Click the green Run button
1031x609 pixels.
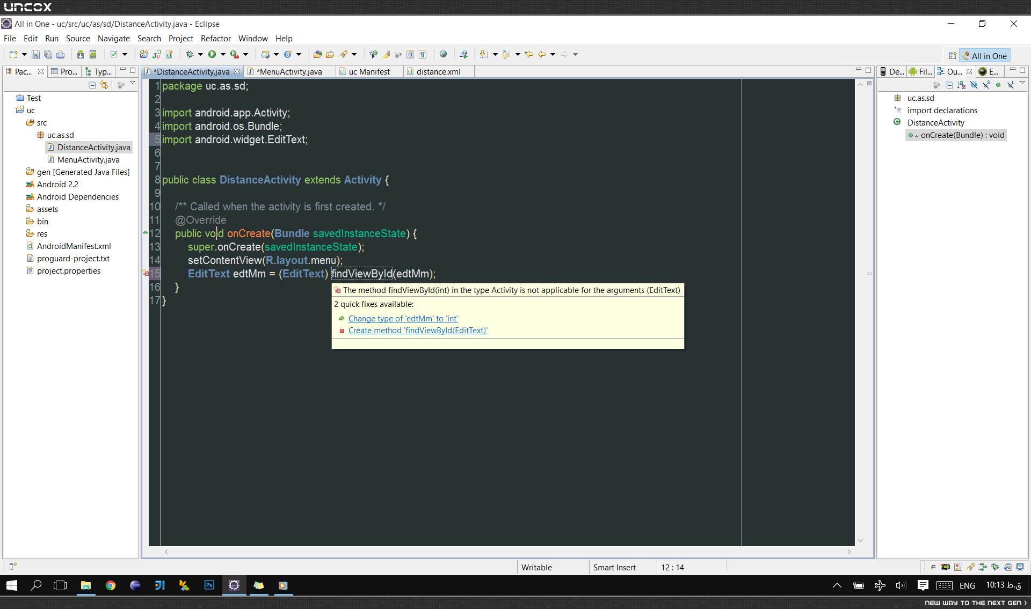(x=212, y=54)
